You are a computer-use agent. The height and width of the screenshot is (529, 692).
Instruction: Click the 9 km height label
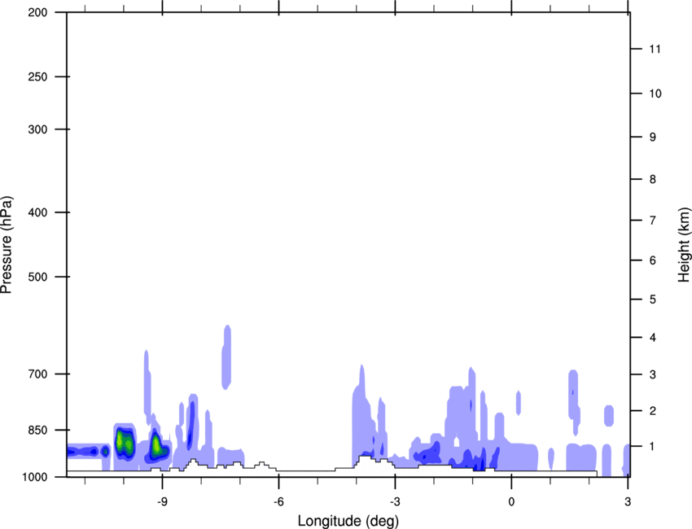pos(652,138)
